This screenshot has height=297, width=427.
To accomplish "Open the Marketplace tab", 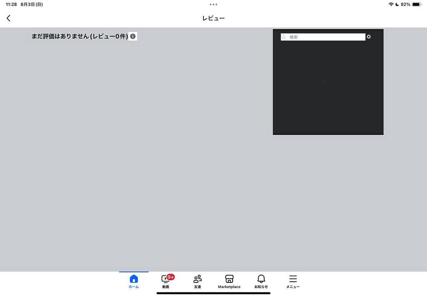I will pyautogui.click(x=229, y=282).
